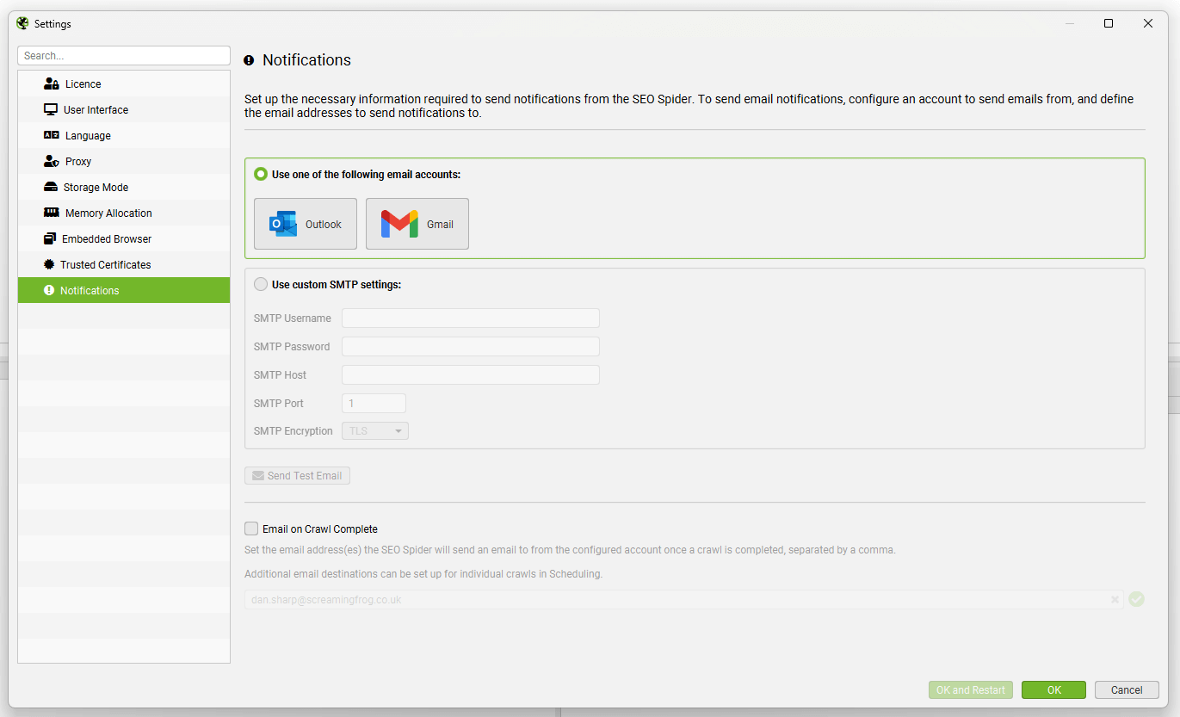This screenshot has width=1180, height=717.
Task: Enable the custom SMTP settings option
Action: tap(261, 284)
